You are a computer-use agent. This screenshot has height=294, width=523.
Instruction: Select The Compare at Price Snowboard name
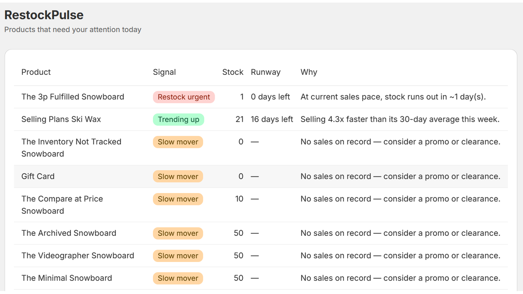coord(62,205)
